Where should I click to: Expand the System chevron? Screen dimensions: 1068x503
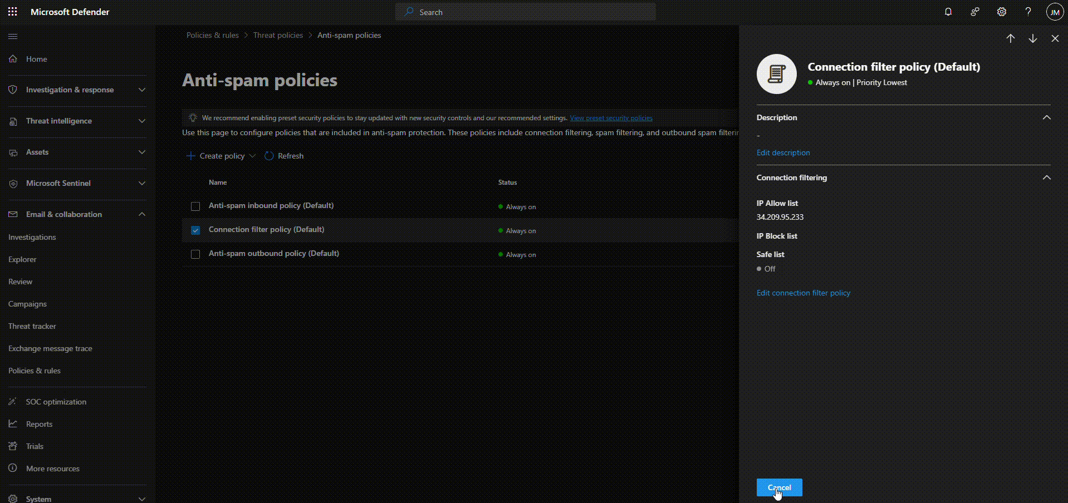click(x=142, y=499)
